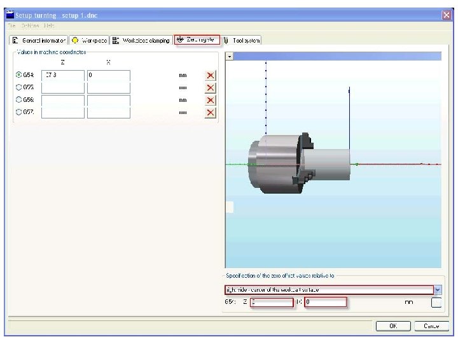Screen dimensions: 458x344
Task: Select the G54 radio button
Action: click(18, 75)
